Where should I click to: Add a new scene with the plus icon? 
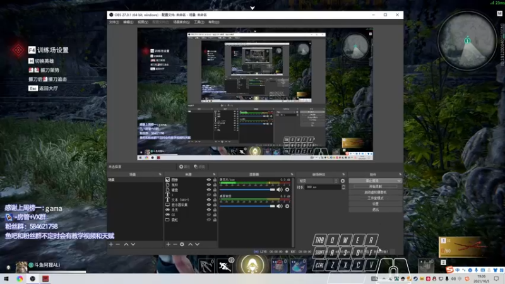(x=111, y=244)
